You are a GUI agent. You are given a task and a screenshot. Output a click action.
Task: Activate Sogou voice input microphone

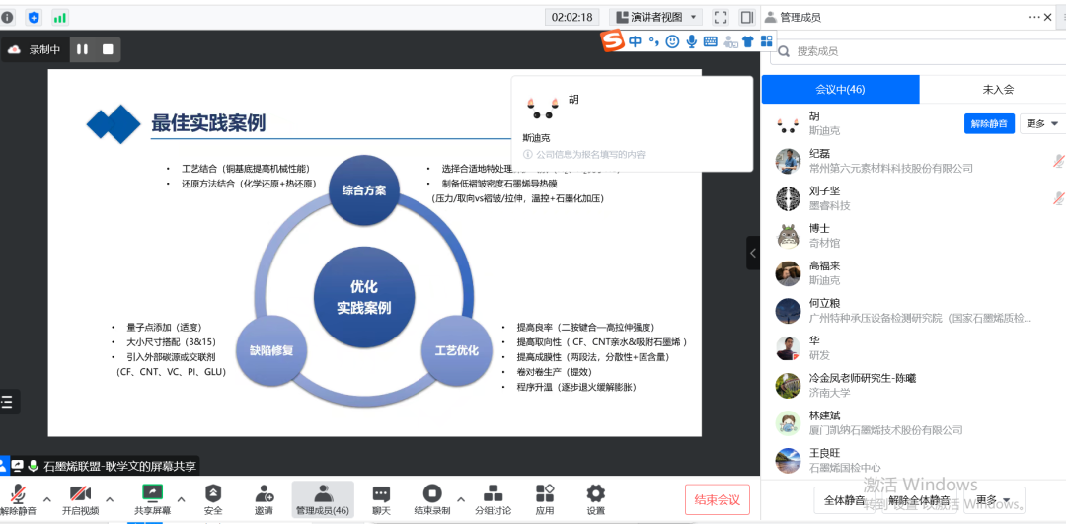click(691, 41)
